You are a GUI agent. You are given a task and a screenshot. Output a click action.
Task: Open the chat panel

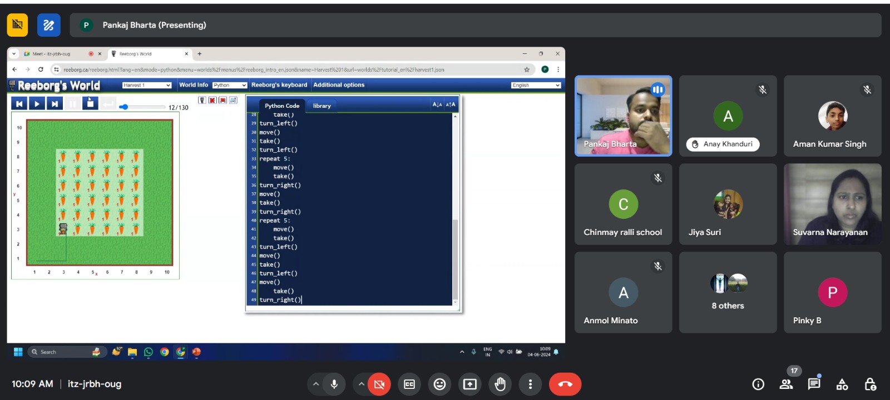pyautogui.click(x=814, y=384)
